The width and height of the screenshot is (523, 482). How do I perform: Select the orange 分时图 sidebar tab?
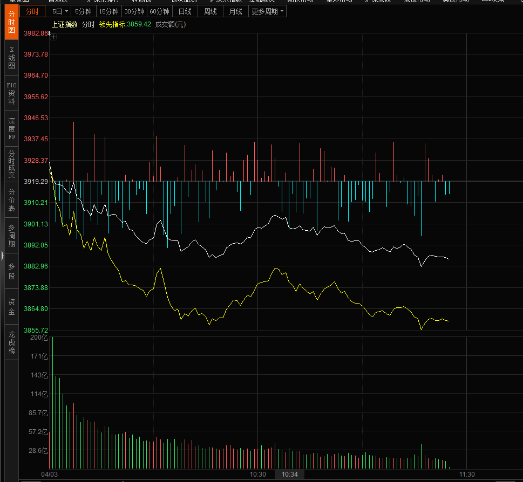[11, 23]
